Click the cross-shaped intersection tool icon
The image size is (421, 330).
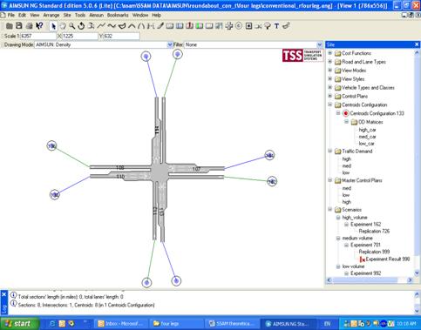coord(229,26)
